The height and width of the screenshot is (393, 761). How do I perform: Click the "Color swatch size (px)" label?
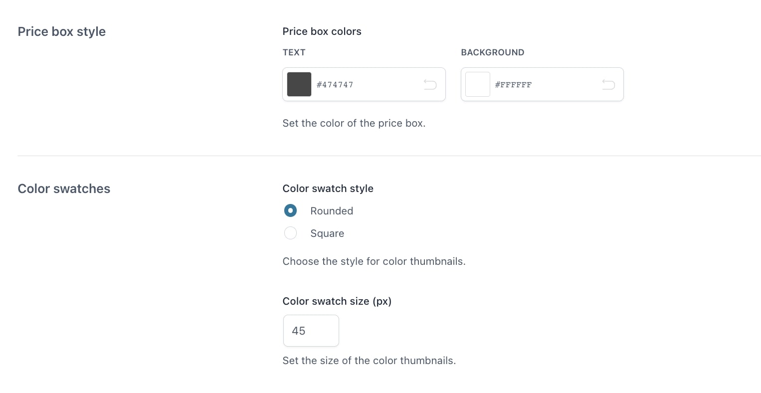(337, 301)
